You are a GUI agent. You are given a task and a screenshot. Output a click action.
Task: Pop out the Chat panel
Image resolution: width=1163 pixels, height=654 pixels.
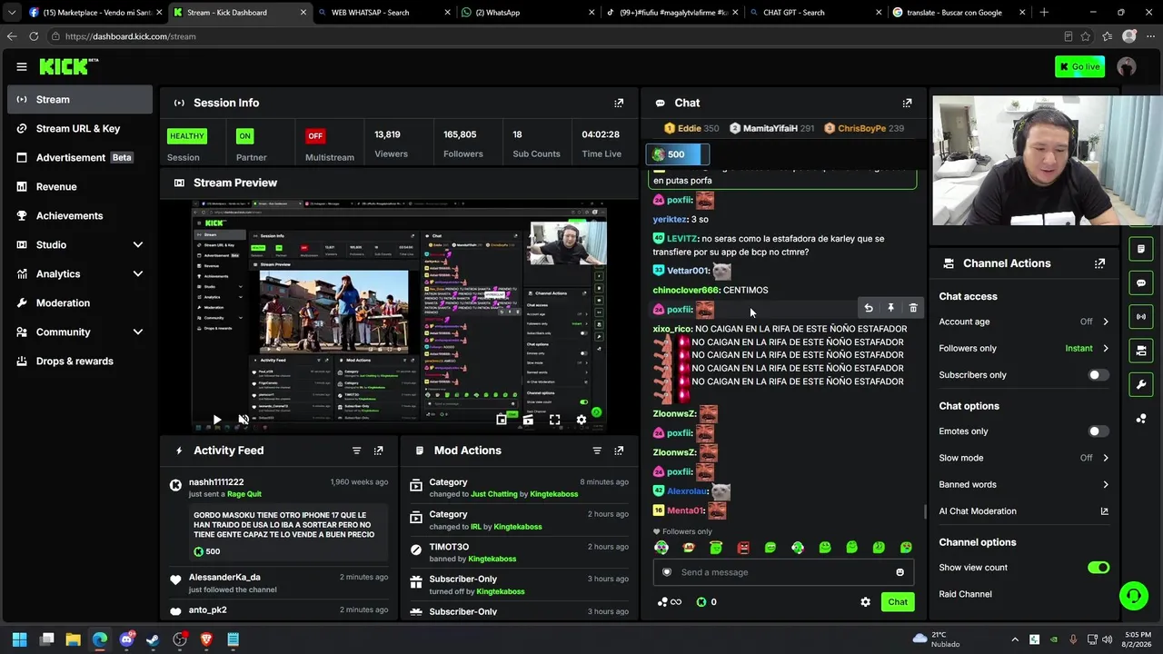[x=907, y=103]
